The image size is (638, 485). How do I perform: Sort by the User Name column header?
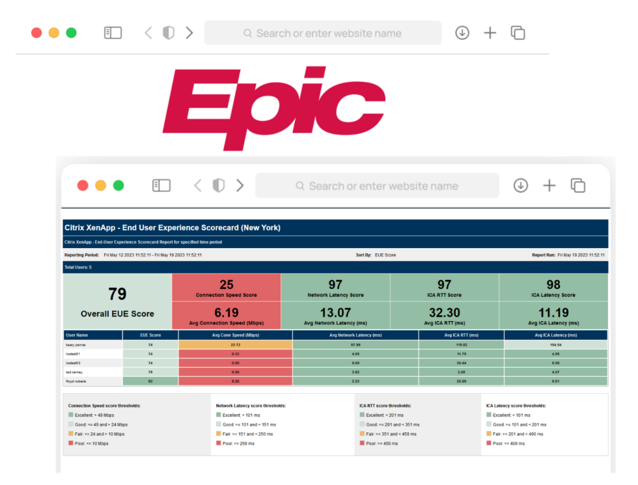[x=92, y=335]
